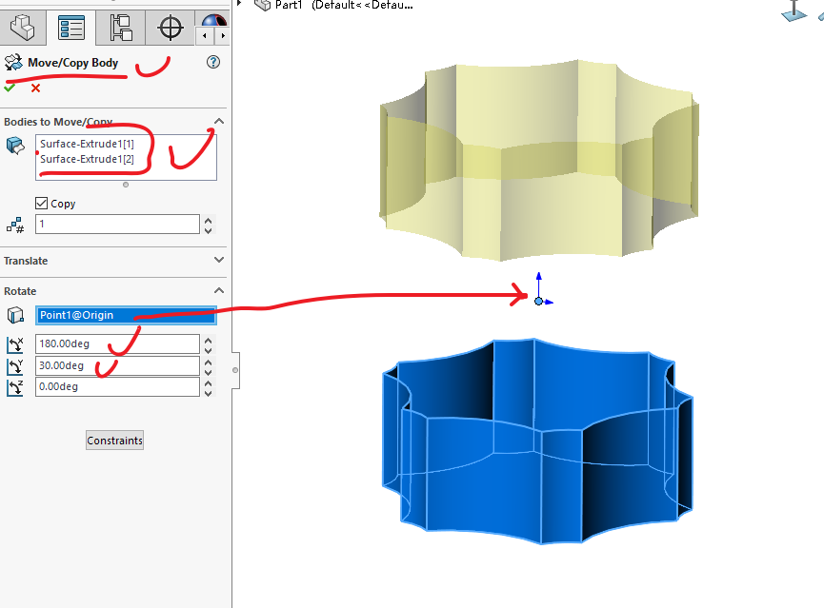Increase the number of copies

click(x=208, y=221)
